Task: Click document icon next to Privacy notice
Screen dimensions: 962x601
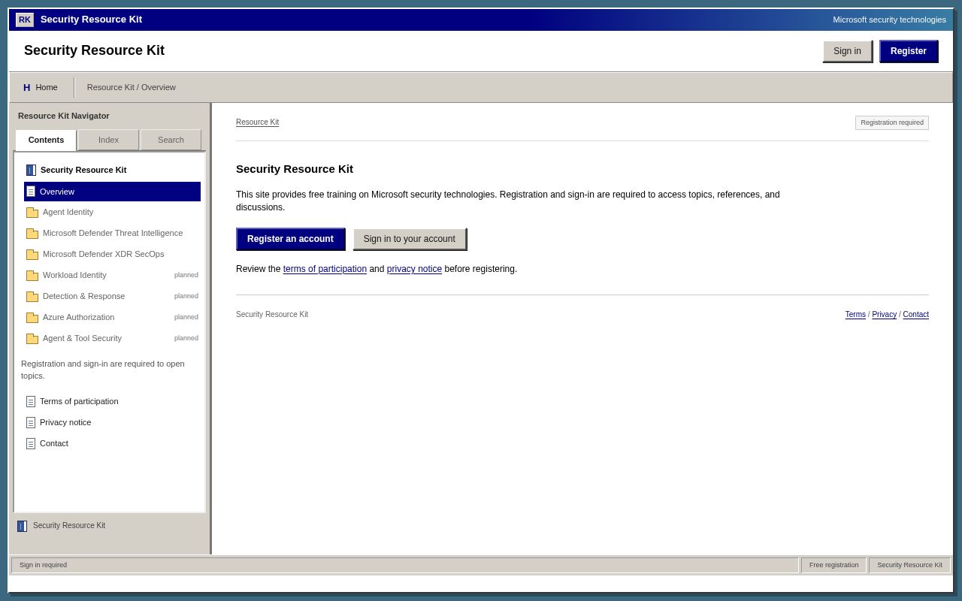Action: pos(31,422)
